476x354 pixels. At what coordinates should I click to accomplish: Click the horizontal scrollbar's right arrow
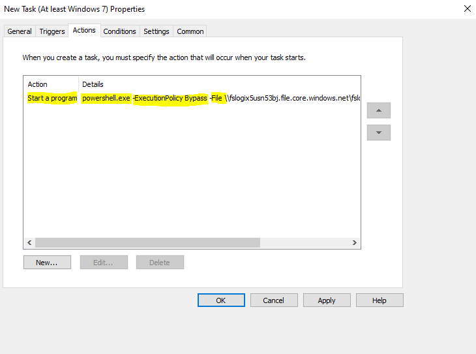(354, 242)
